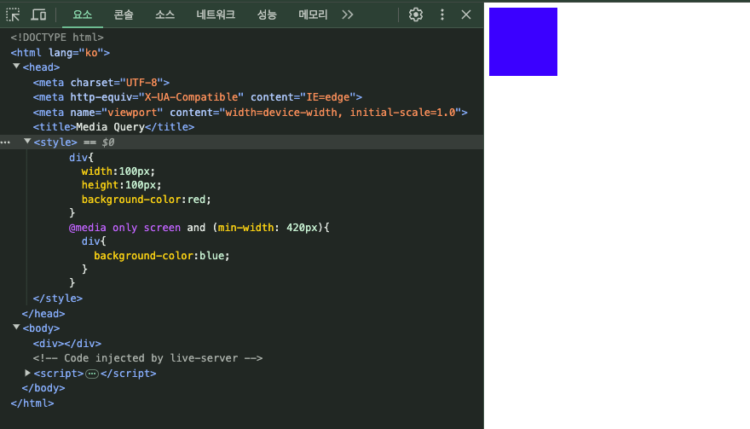Select the title Media Query node
The width and height of the screenshot is (750, 429).
tap(114, 127)
